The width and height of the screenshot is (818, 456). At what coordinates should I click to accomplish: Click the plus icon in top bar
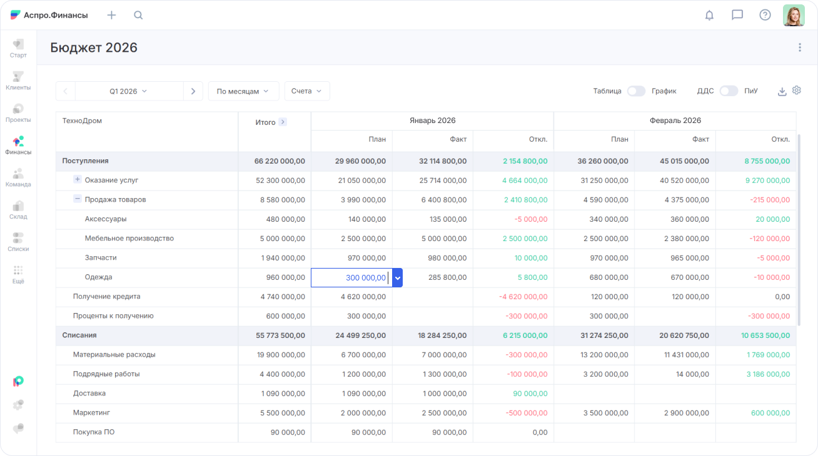[111, 15]
